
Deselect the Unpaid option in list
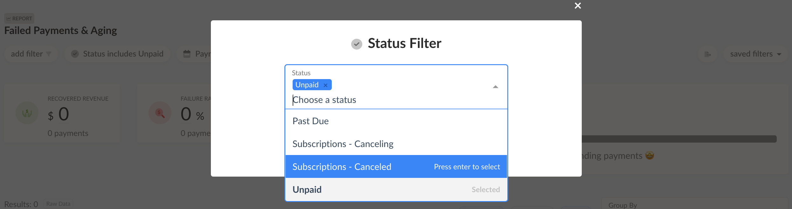[396, 190]
